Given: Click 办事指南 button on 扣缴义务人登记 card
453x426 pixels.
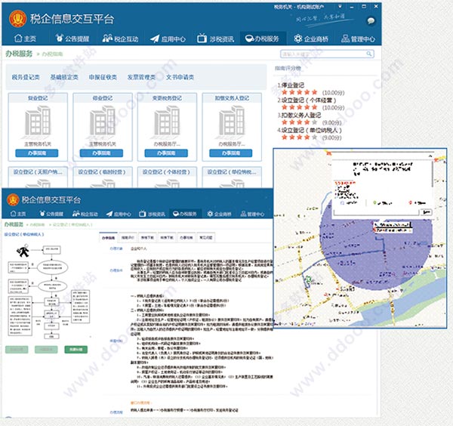Looking at the screenshot, I should pos(231,153).
